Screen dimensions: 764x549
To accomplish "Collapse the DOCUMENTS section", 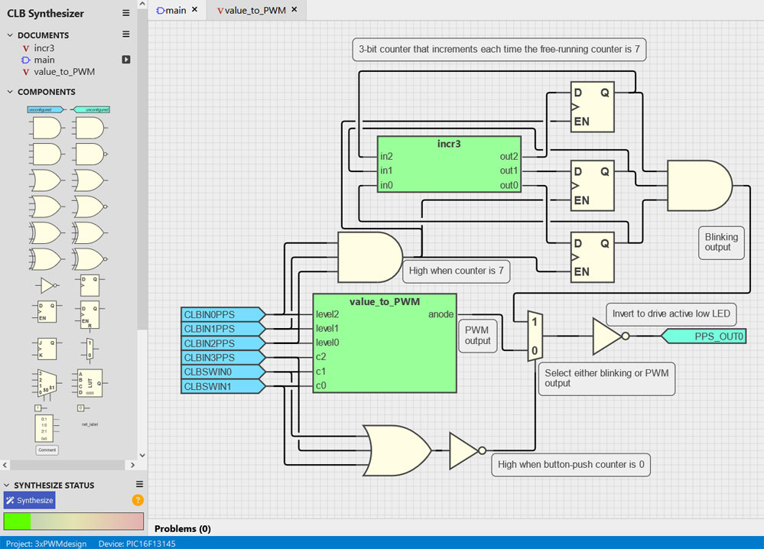I will pos(10,35).
